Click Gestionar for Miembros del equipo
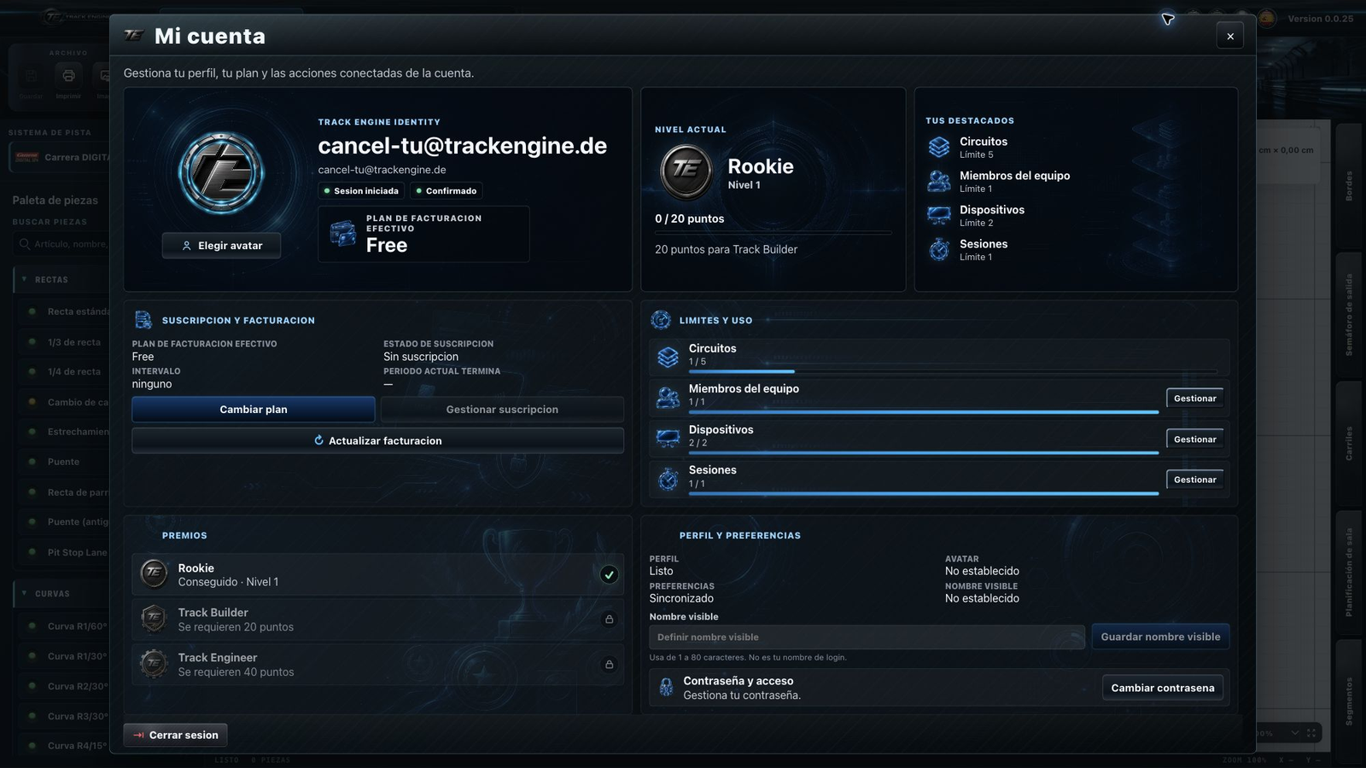This screenshot has height=768, width=1366. click(x=1194, y=399)
